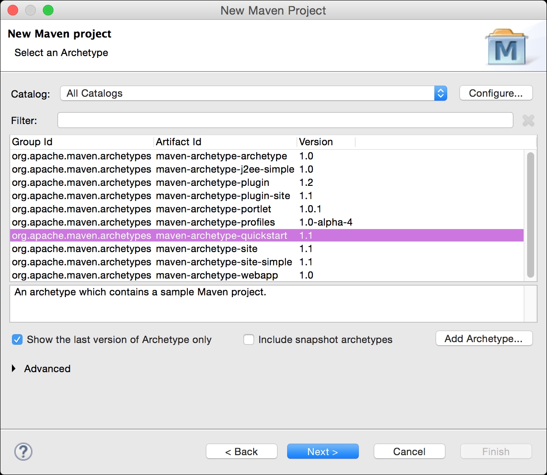
Task: Select the maven-archetype-quickstart archetype
Action: pyautogui.click(x=221, y=236)
